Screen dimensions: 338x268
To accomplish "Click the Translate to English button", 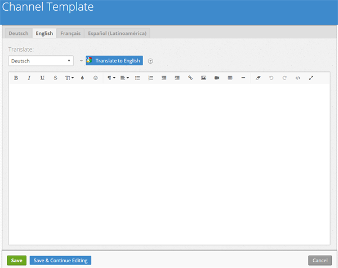I will 114,61.
